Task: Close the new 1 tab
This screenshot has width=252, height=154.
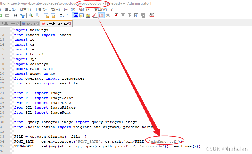Action: point(37,24)
